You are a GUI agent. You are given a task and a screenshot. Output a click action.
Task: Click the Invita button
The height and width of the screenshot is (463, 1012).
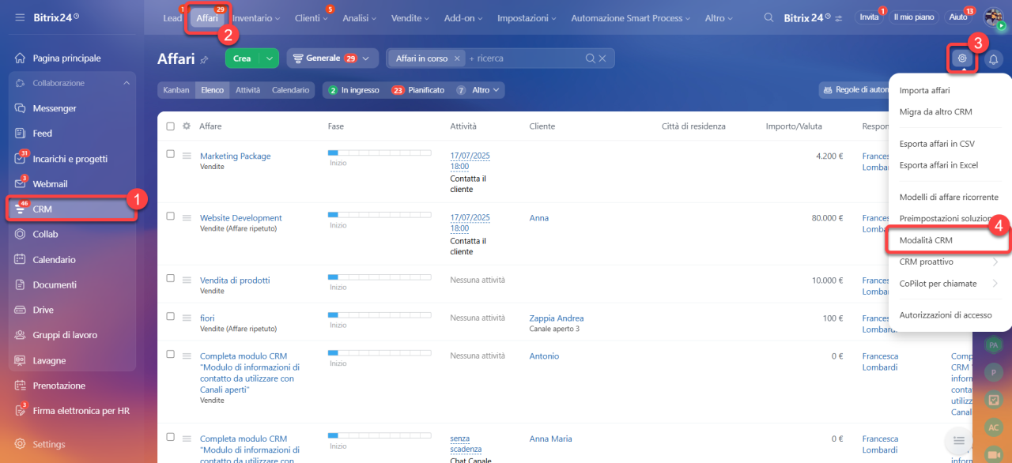pyautogui.click(x=869, y=17)
